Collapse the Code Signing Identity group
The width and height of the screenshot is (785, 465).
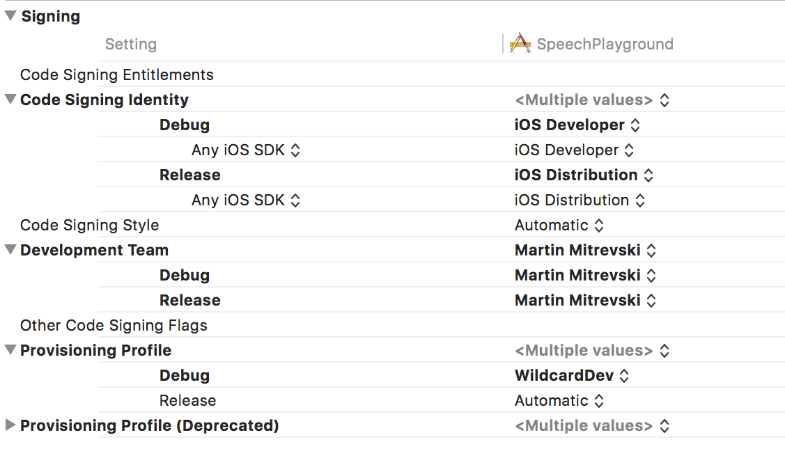[x=10, y=100]
